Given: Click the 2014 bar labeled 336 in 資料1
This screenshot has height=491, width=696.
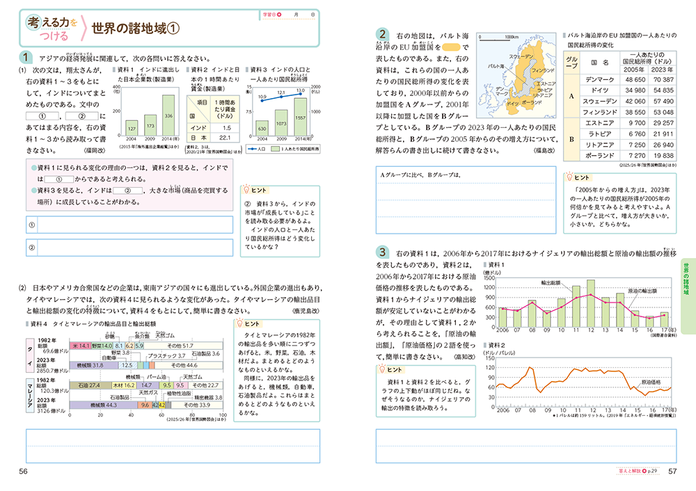Looking at the screenshot, I should pyautogui.click(x=168, y=114).
